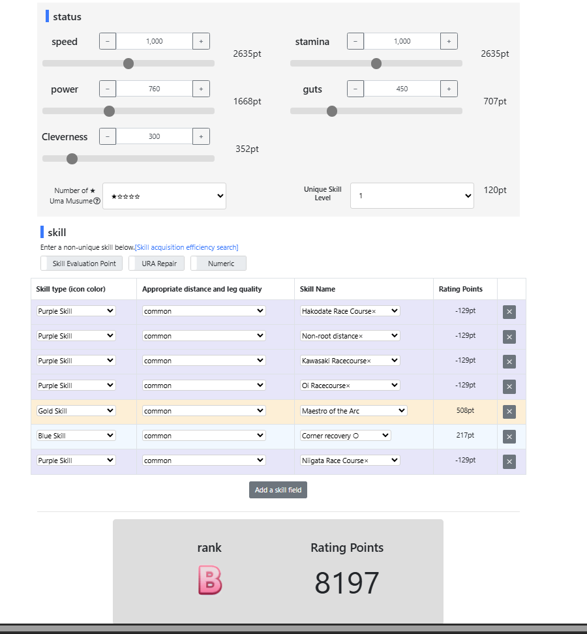This screenshot has height=634, width=587.
Task: Increase Cleverness with the plus button
Action: 201,137
